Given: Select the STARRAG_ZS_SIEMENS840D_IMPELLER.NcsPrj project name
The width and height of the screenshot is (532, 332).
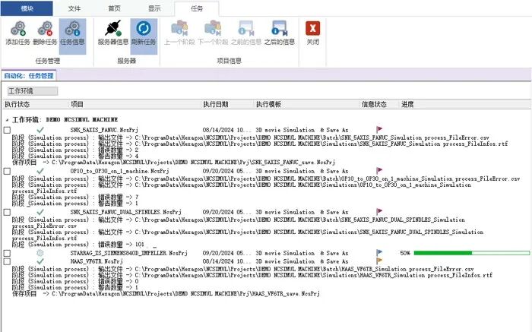Looking at the screenshot, I should (x=129, y=253).
